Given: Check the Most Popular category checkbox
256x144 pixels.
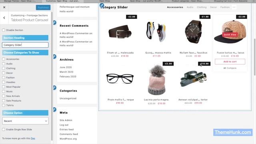Looking at the screenshot, I should click(x=4, y=87).
